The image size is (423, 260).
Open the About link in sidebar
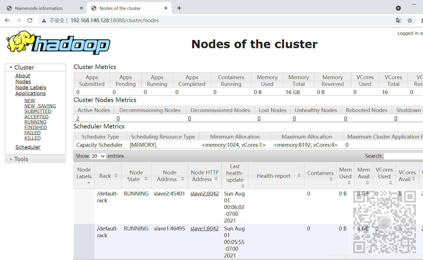click(23, 76)
